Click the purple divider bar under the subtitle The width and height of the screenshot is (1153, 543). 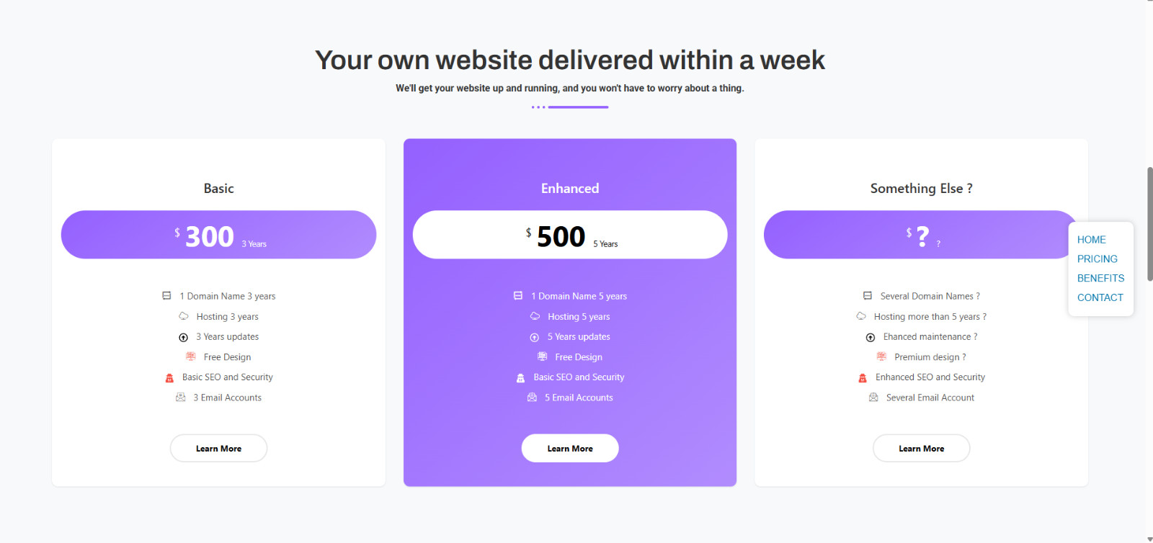pos(577,107)
